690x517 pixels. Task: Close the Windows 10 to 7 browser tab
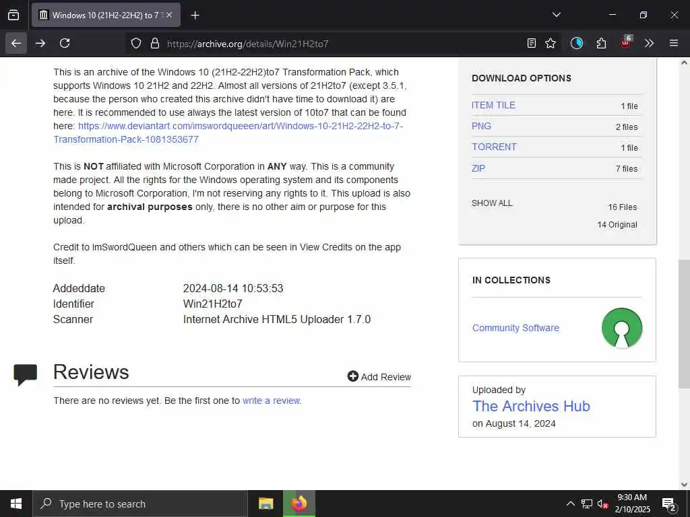[169, 15]
